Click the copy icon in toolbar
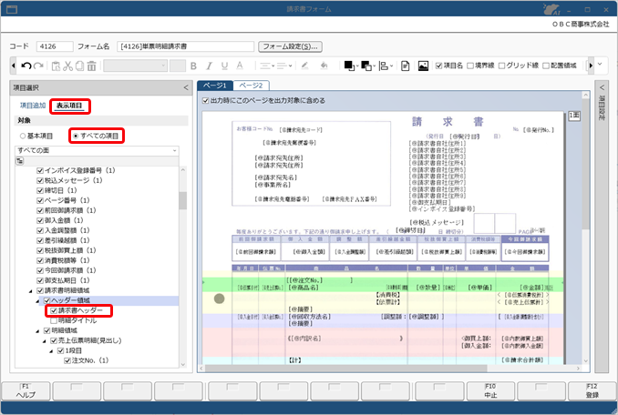 point(79,66)
